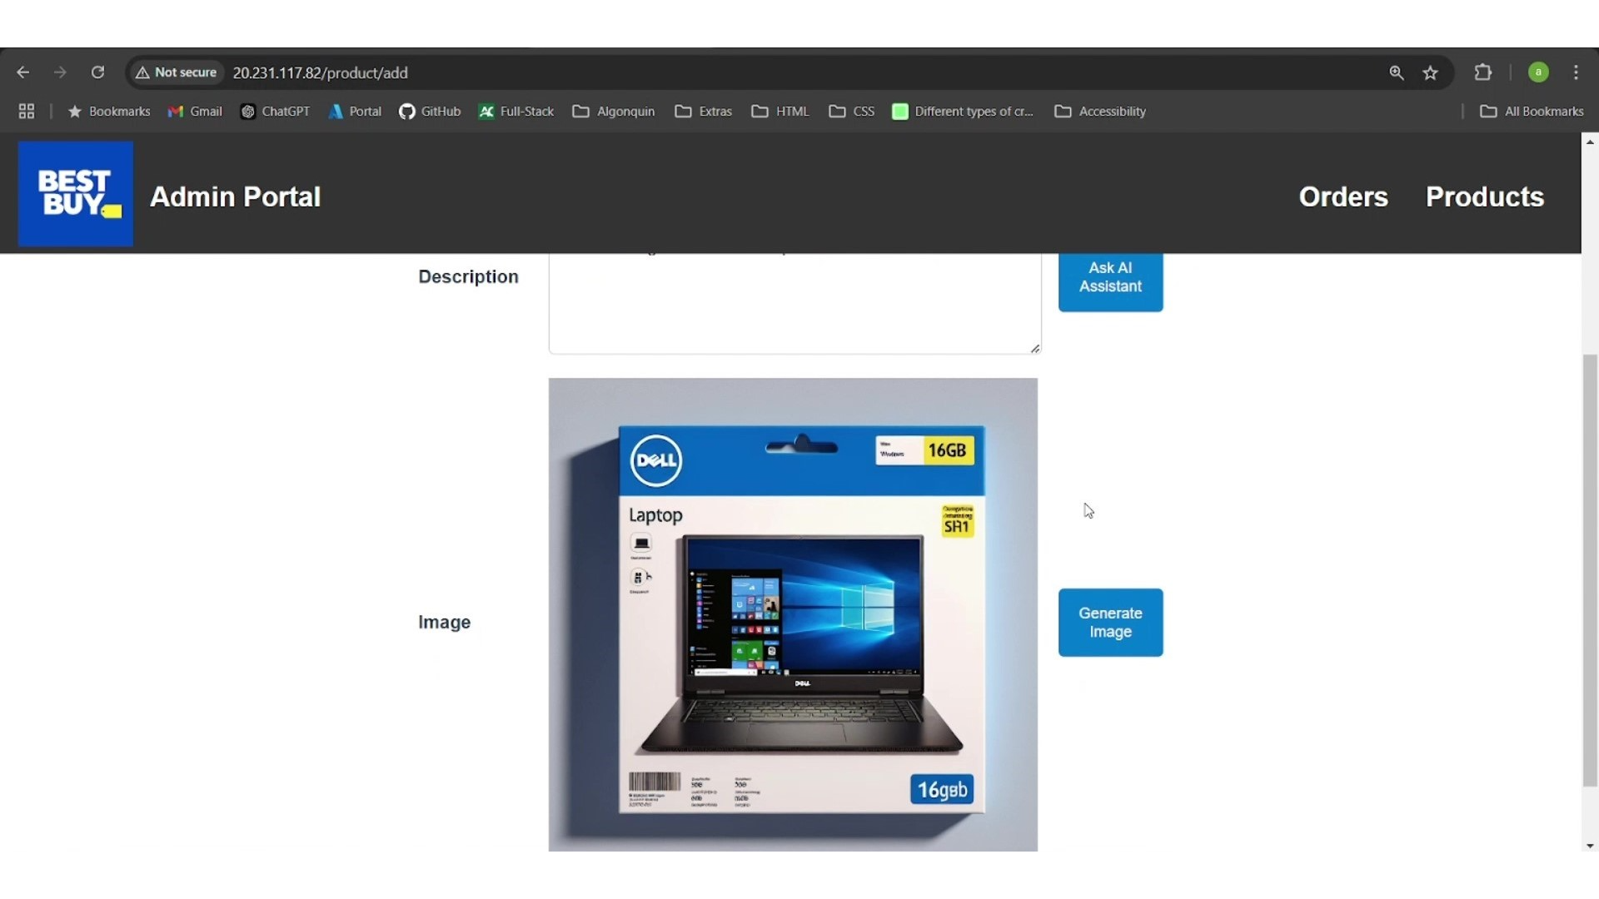Open the extensions puzzle icon
Viewport: 1599px width, 899px height.
1483,73
